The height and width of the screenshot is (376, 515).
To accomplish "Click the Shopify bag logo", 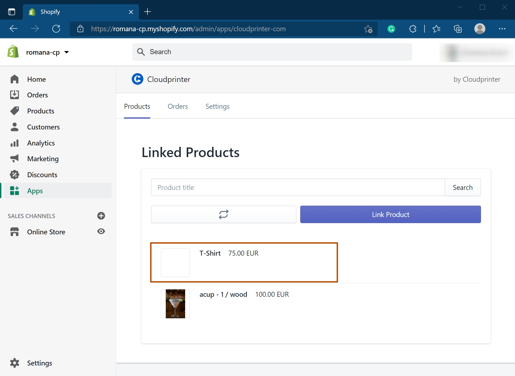I will click(13, 52).
